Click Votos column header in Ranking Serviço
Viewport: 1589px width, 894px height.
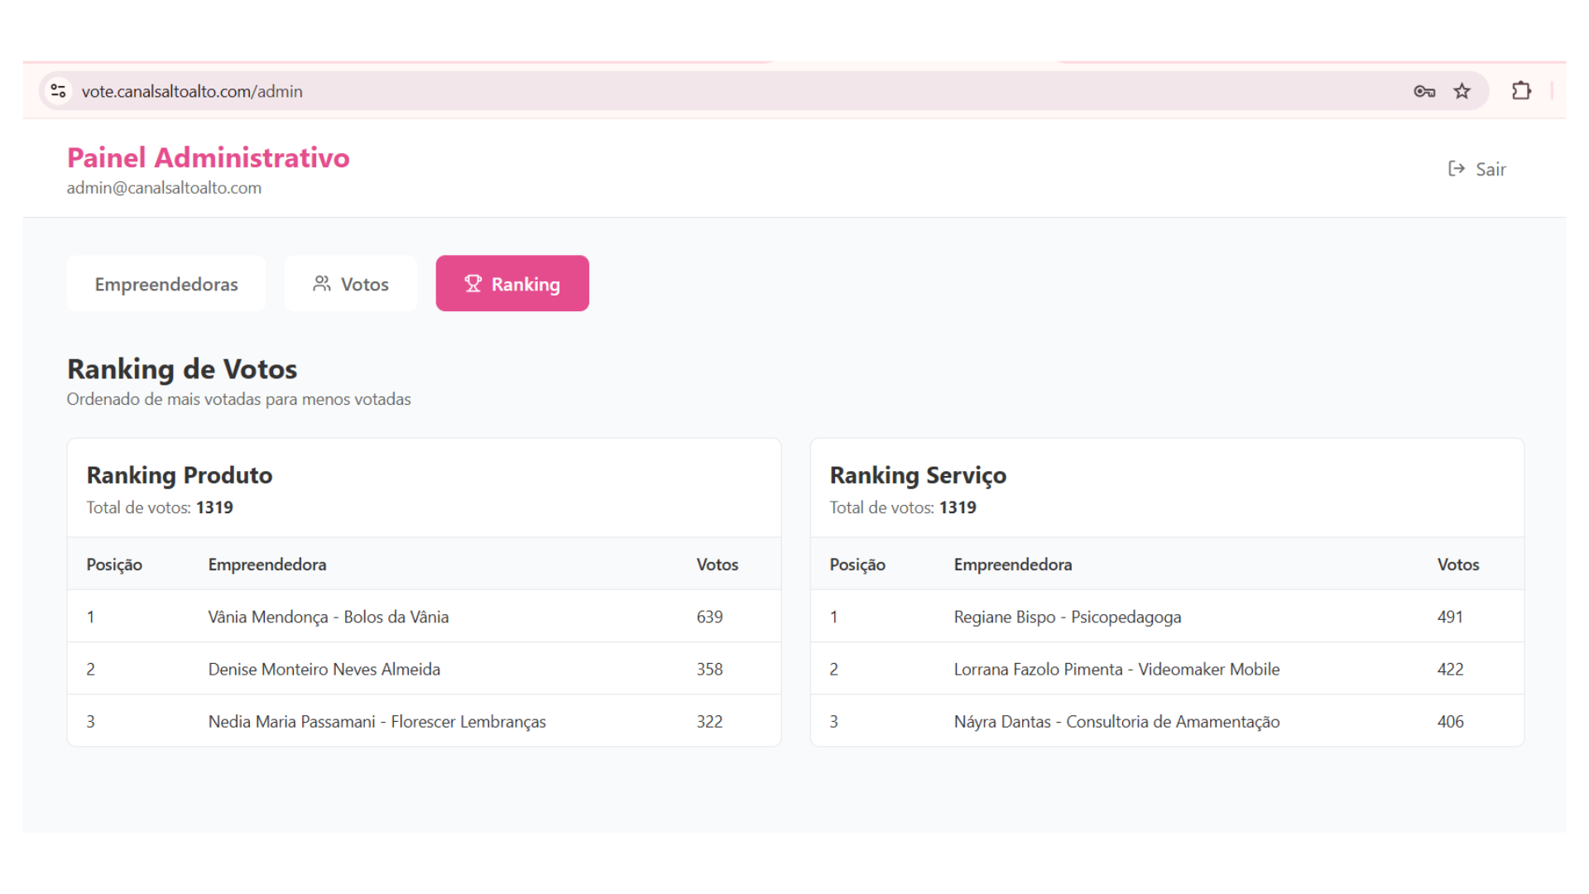(x=1457, y=565)
